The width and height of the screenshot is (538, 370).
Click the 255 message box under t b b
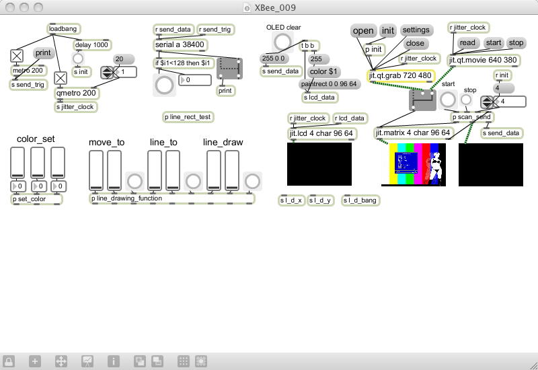(x=319, y=59)
